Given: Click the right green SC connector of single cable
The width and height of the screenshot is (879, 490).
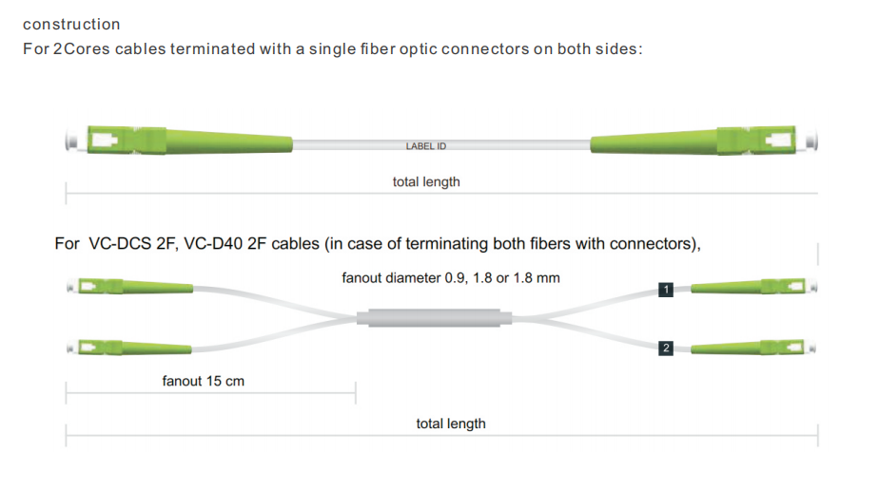Looking at the screenshot, I should pos(704,141).
